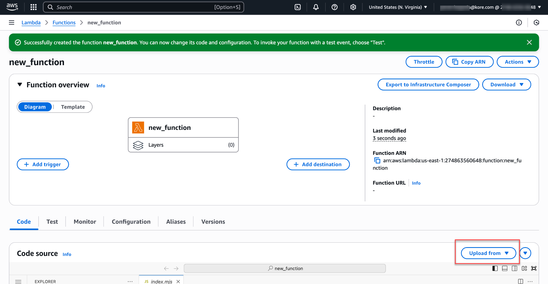Screen dimensions: 548x284
Task: Open the help question mark icon
Action: (334, 7)
